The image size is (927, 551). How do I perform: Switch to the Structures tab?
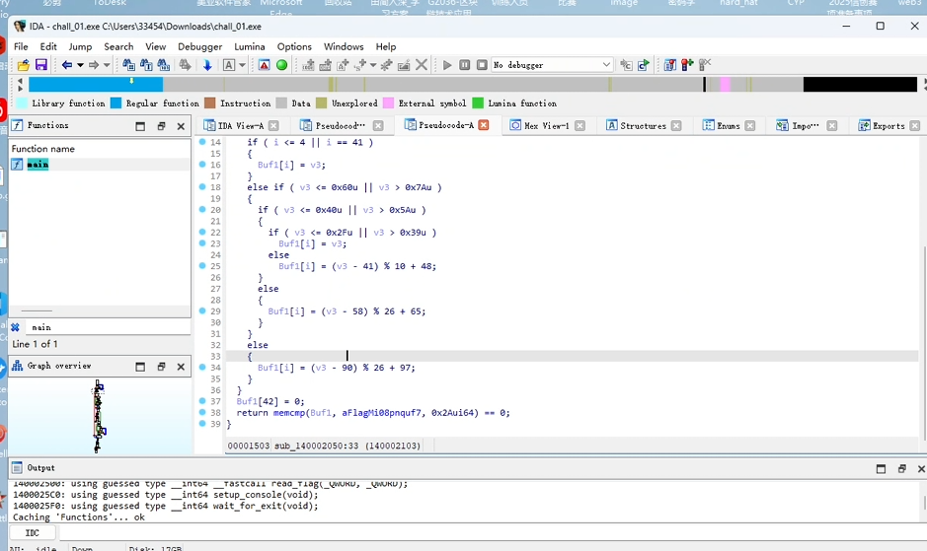643,126
